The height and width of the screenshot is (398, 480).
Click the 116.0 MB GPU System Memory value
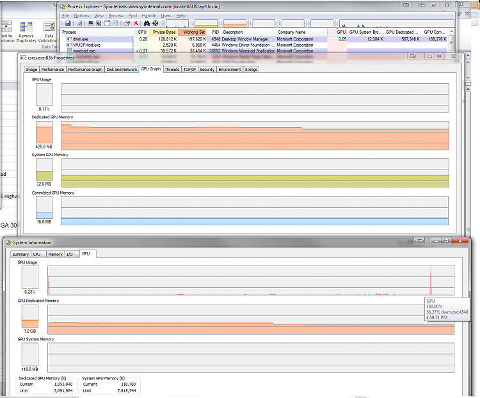29,370
